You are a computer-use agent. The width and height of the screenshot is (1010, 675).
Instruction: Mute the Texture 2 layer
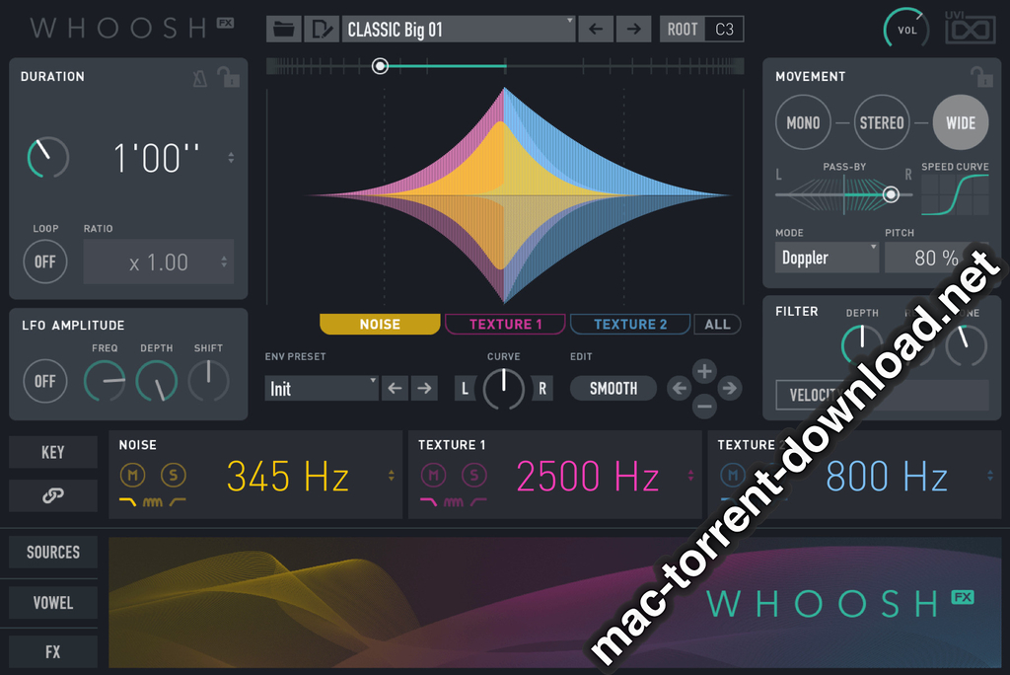(x=733, y=475)
